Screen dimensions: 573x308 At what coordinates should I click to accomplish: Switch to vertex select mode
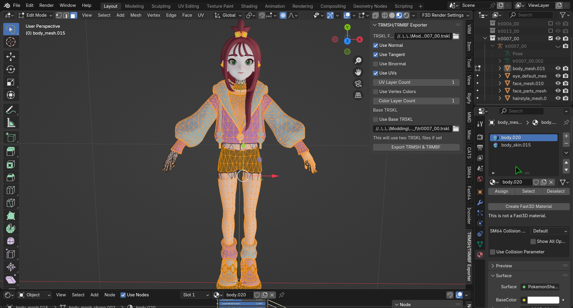tap(59, 15)
